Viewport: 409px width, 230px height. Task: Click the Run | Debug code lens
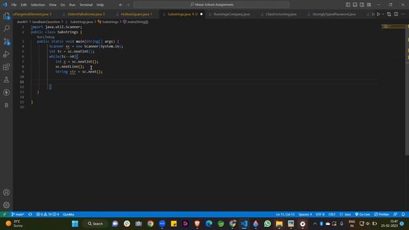point(45,37)
